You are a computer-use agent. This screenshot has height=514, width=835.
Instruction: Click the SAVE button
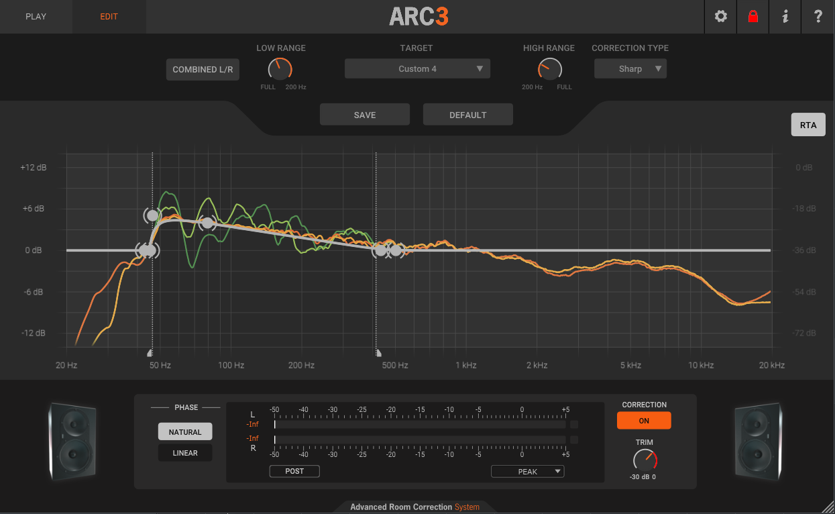click(x=365, y=115)
